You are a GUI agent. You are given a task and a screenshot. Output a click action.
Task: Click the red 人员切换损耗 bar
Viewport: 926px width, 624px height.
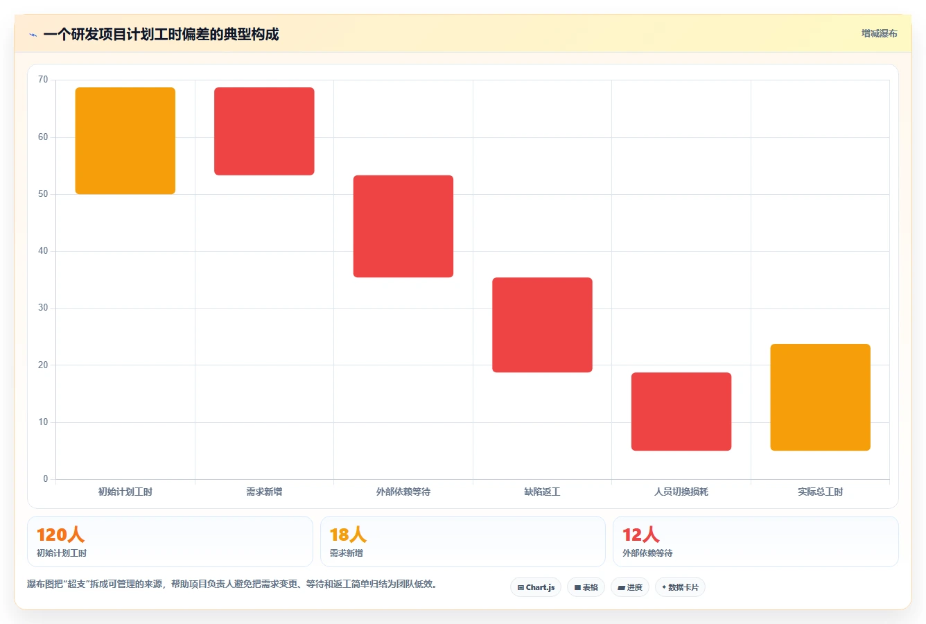click(681, 412)
